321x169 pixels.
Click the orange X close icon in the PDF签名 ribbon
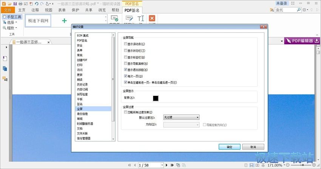152,18
